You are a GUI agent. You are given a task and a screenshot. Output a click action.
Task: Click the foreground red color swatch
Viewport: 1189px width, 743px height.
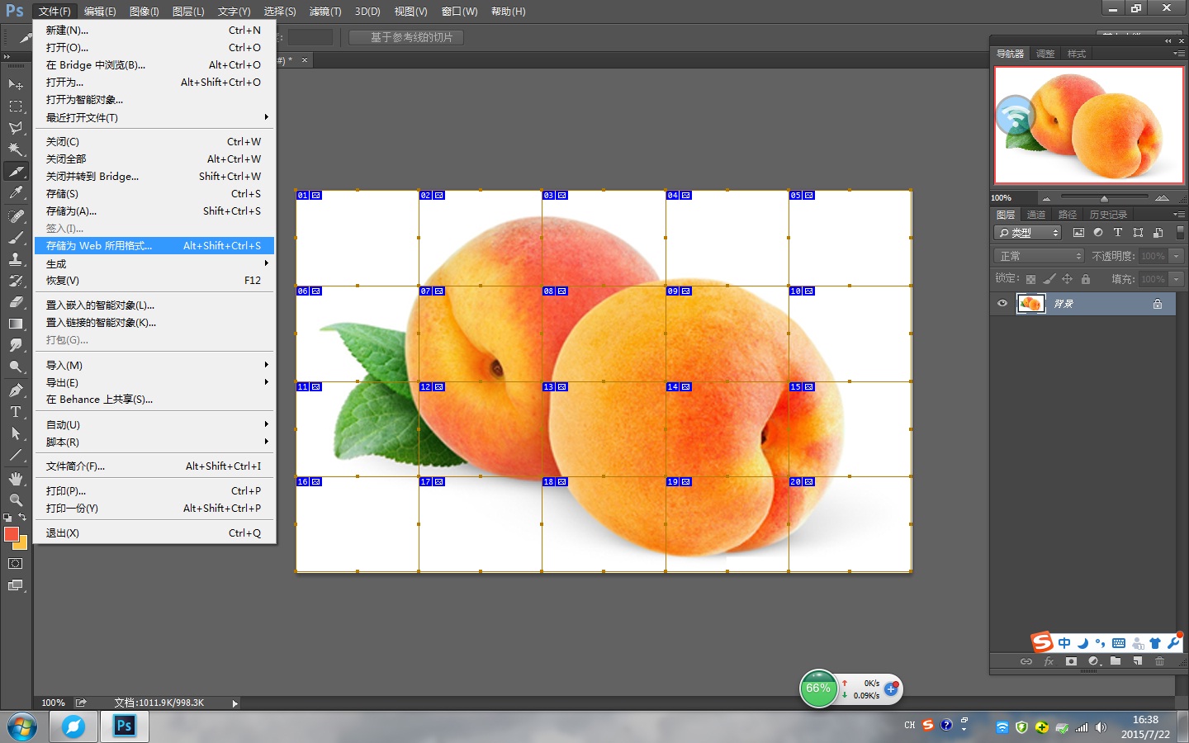pos(12,534)
